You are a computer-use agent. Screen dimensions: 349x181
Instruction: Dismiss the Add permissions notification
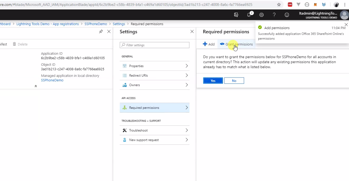click(346, 24)
